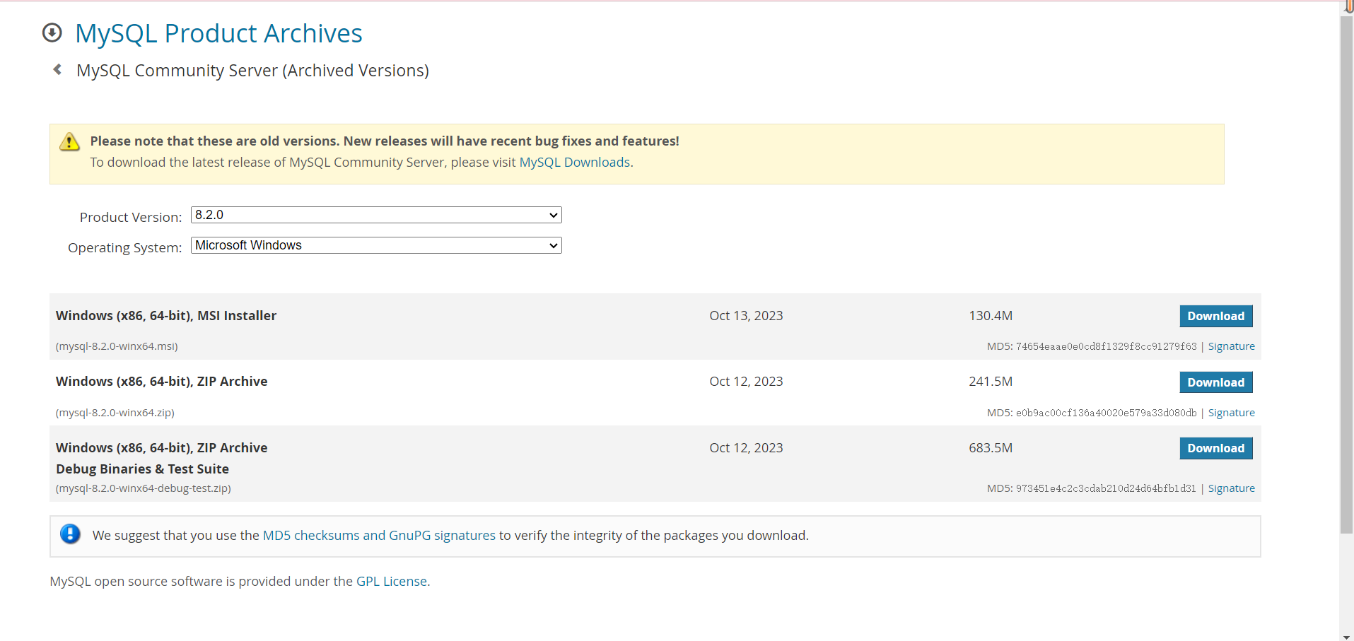Click the back chevron beside MySQL Community Server
Screen dimensions: 1354x641
(x=58, y=69)
